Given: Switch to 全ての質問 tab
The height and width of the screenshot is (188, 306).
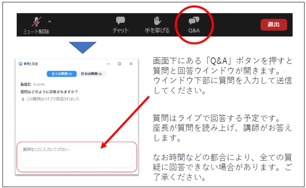Looking at the screenshot, I should 61,74.
